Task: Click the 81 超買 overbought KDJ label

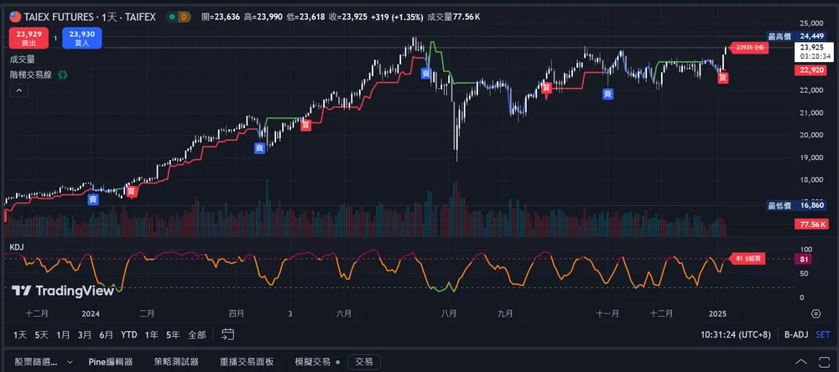Action: click(747, 259)
